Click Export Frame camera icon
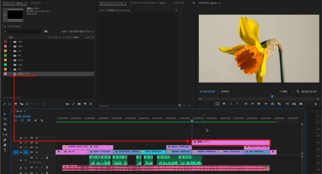The image size is (322, 174). 301,104
